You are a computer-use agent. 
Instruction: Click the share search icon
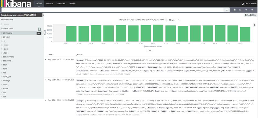click(252, 10)
